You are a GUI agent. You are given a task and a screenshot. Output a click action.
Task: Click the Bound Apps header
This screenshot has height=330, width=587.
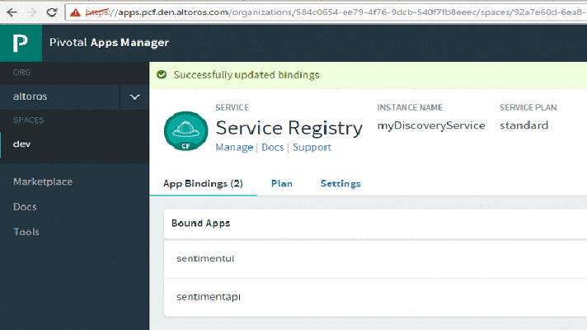[200, 224]
